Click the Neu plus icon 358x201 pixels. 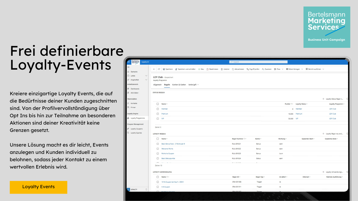click(x=199, y=69)
